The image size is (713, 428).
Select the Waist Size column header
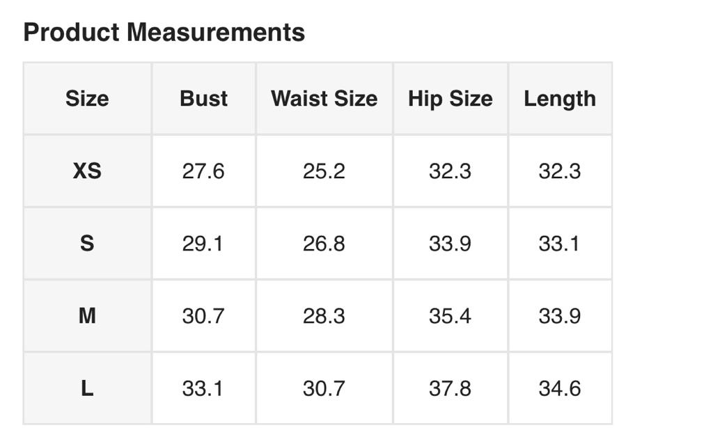coord(324,99)
